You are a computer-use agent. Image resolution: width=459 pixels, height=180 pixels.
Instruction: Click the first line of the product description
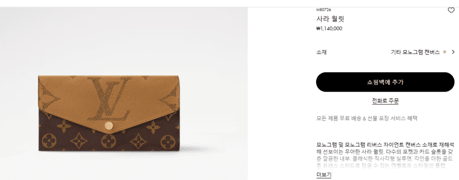385,145
